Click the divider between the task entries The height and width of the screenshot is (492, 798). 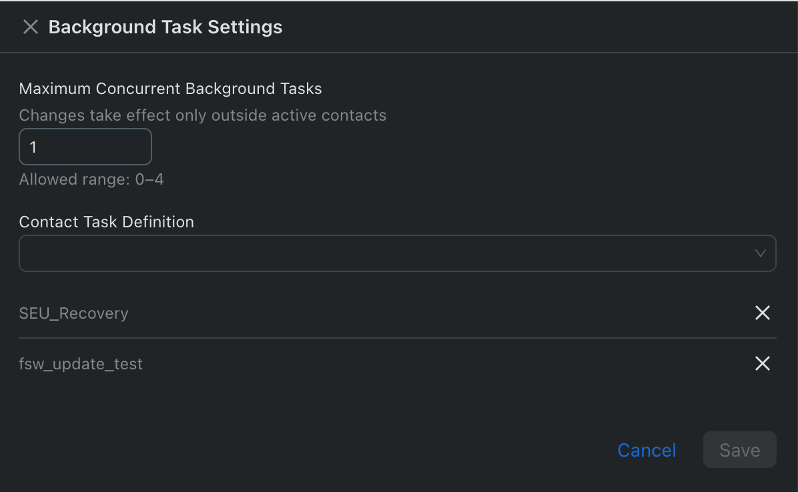(x=398, y=338)
